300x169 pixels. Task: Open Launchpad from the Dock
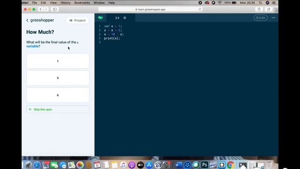tap(28, 165)
